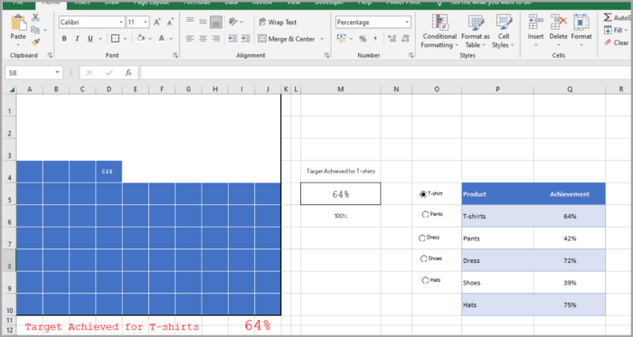
Task: Apply Bold formatting
Action: 64,39
